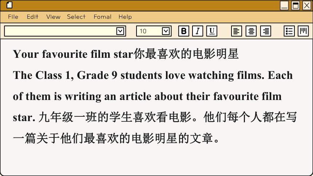The width and height of the screenshot is (313, 176).
Task: Insert a bulleted list
Action: 289,31
